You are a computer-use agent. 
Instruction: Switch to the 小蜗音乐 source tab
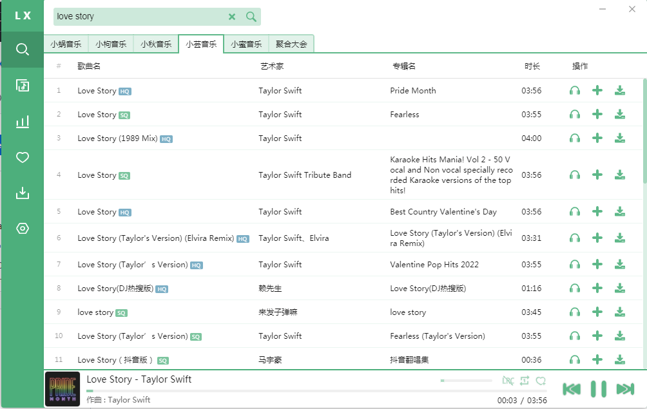pos(66,44)
